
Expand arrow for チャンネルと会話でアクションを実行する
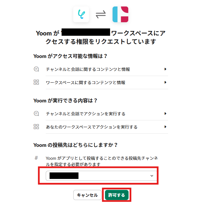[x=165, y=114]
